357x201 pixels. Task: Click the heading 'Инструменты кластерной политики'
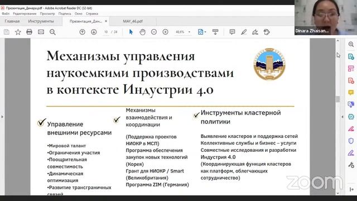pyautogui.click(x=240, y=117)
